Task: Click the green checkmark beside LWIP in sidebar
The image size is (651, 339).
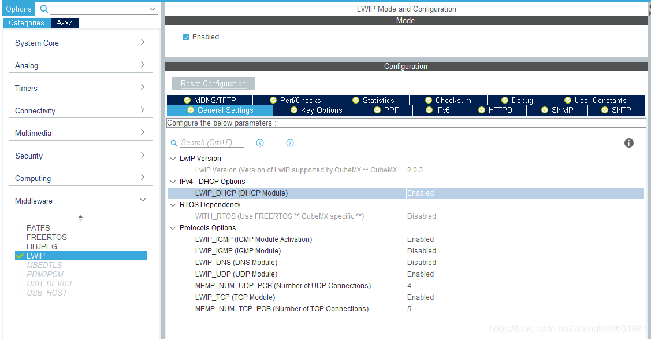Action: coord(19,255)
